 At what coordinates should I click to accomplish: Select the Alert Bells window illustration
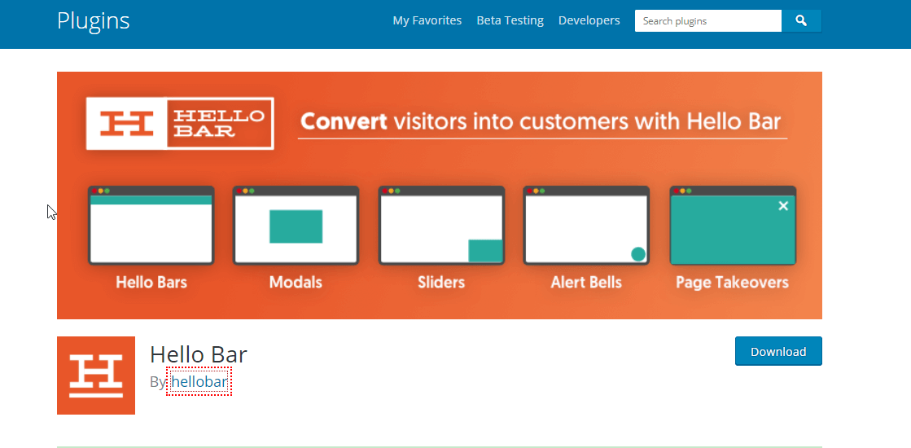pos(586,226)
